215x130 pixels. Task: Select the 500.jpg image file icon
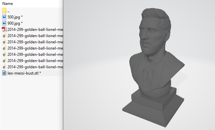click(4, 17)
